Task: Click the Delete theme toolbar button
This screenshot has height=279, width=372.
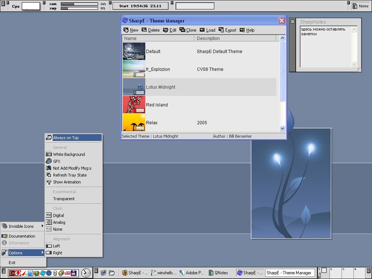Action: tap(150, 30)
